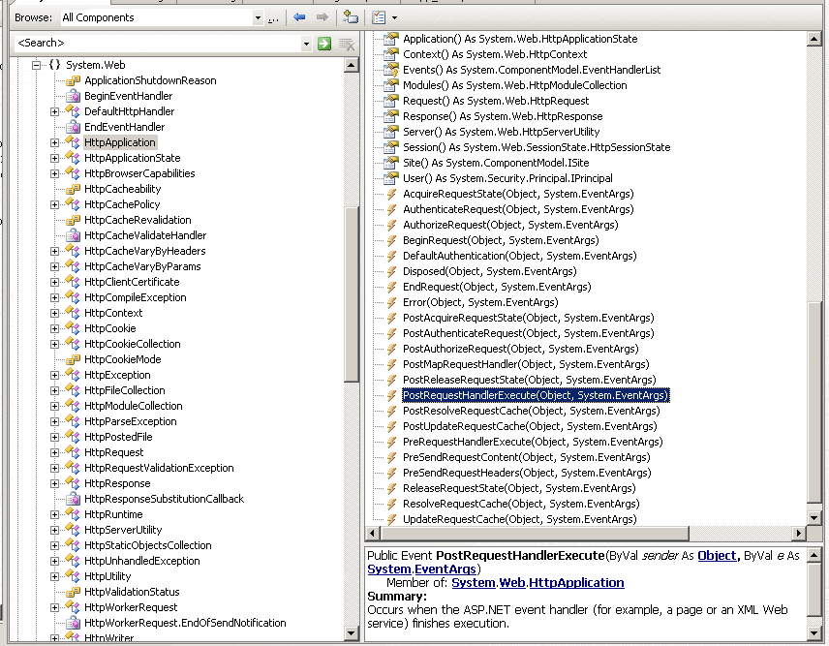829x646 pixels.
Task: Select the HttpServerUtility tree item
Action: [123, 530]
